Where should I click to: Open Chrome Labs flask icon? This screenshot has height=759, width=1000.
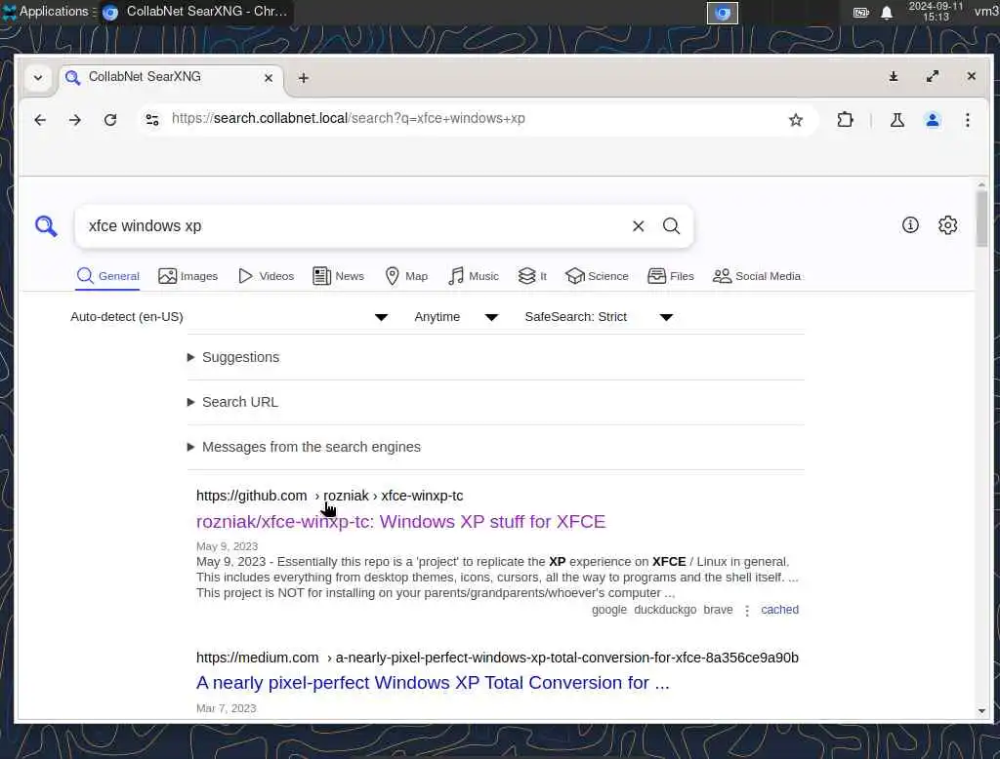coord(896,120)
